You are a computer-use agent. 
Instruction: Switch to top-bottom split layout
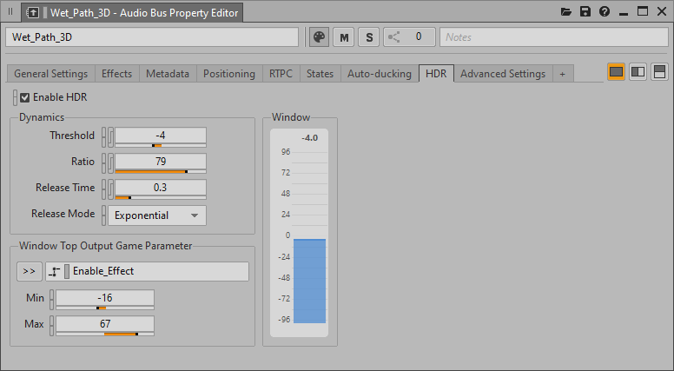659,72
